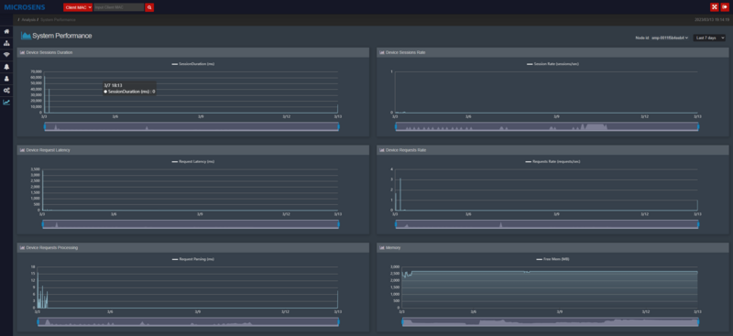
Task: Click the timestamp 2023/03/13 19:14:19
Action: [713, 19]
